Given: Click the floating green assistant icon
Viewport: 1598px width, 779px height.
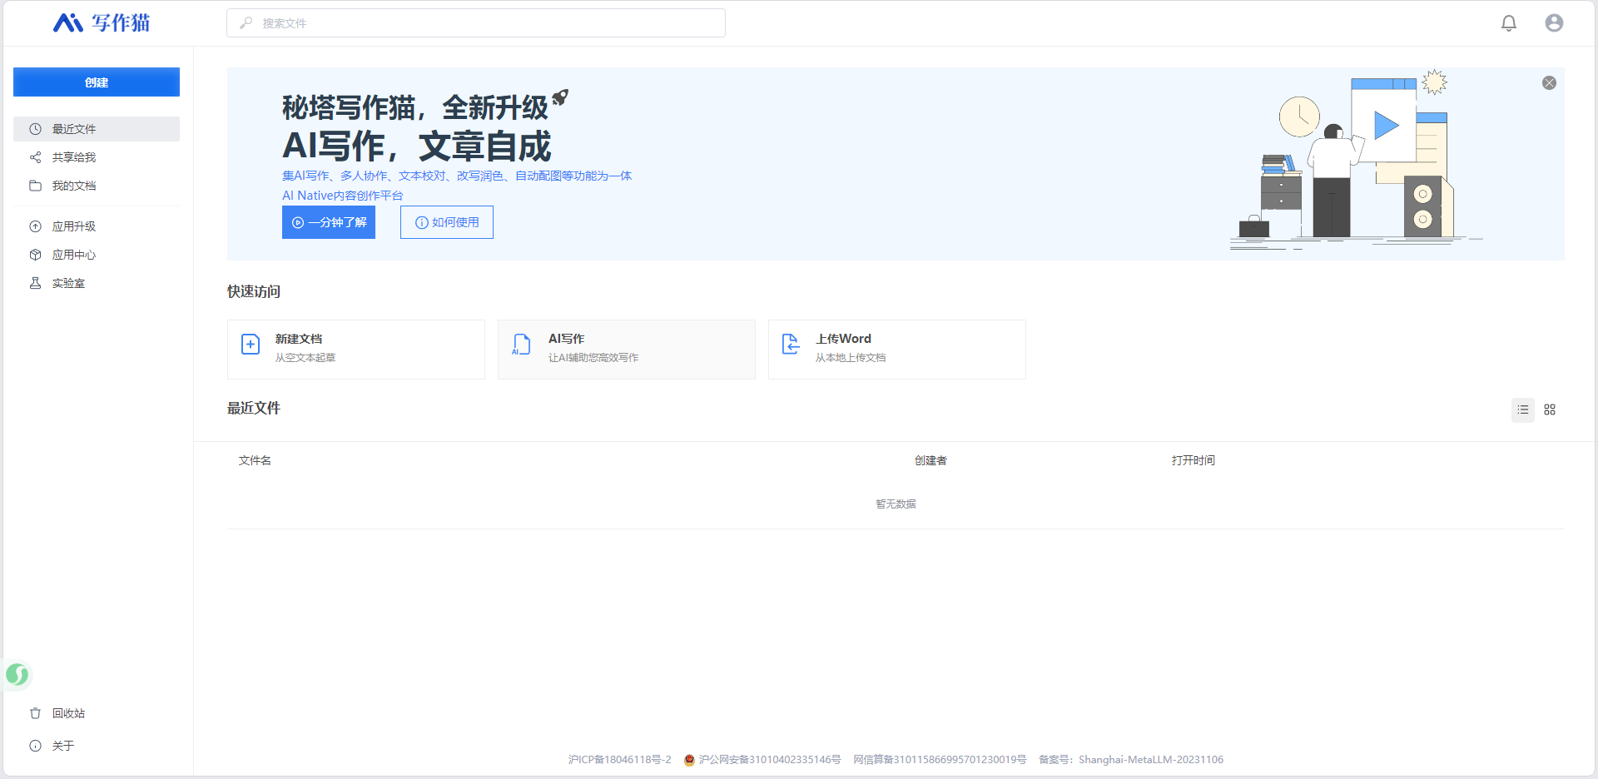Looking at the screenshot, I should tap(17, 674).
